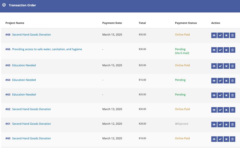240x148 pixels.
Task: Open the #61 Second Hand Goods Donation link
Action: pos(28,124)
